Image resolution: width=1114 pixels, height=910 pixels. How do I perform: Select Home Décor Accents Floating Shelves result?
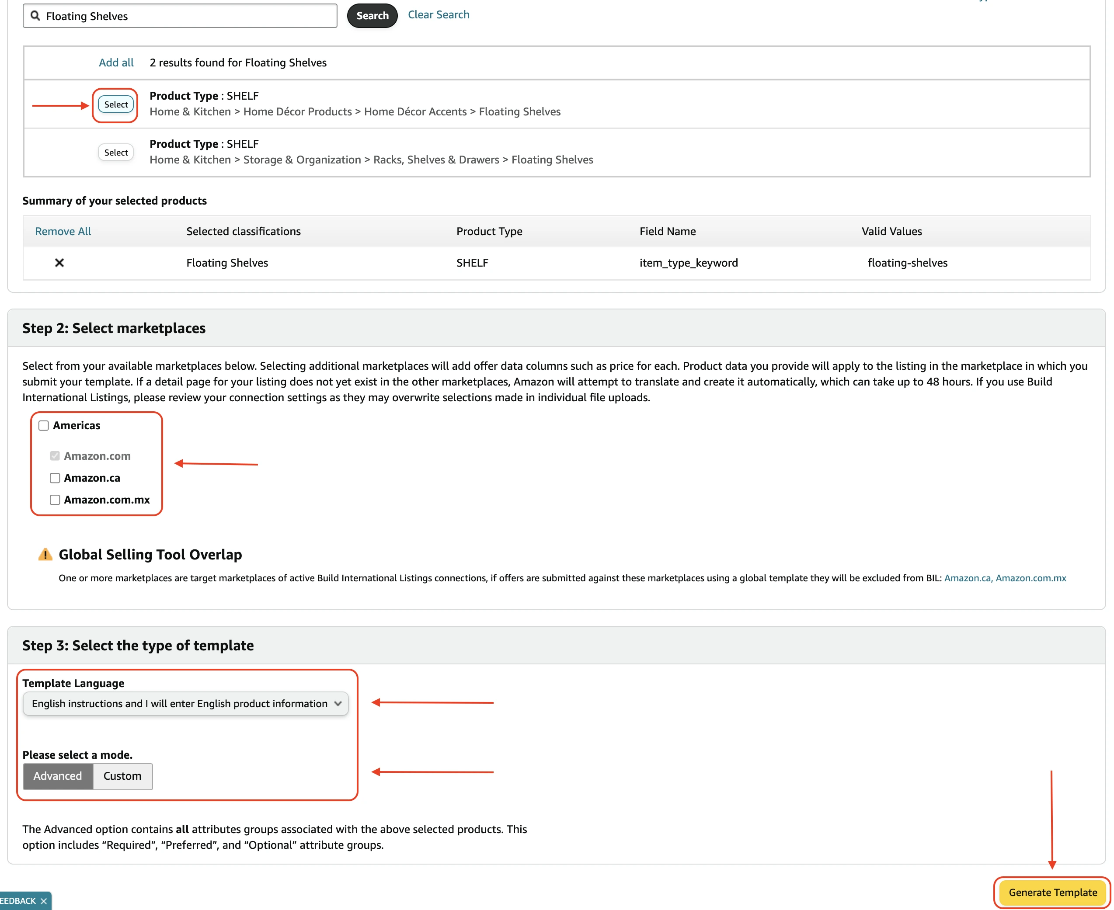pos(116,104)
